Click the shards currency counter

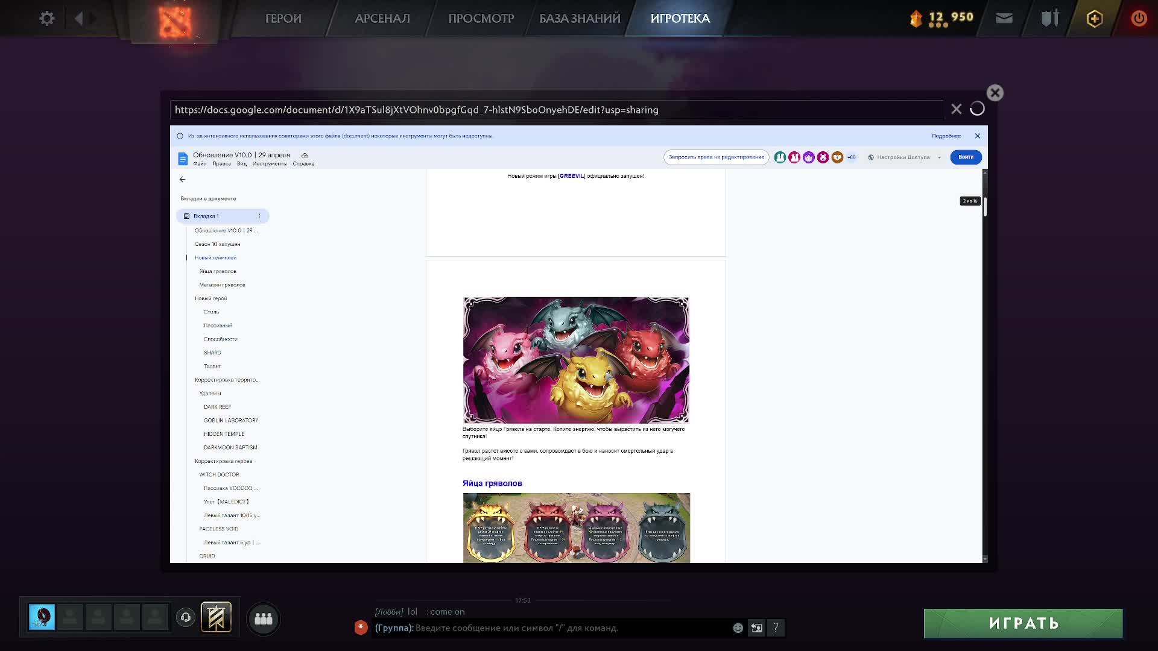tap(941, 18)
